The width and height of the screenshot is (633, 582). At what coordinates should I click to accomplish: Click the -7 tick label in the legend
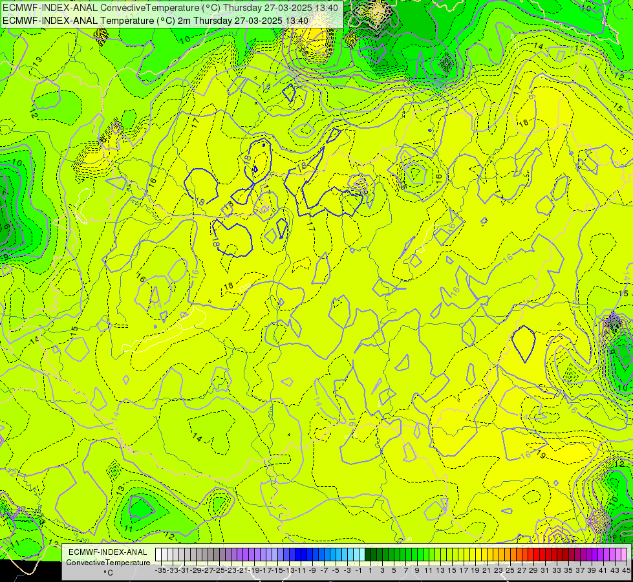(x=324, y=571)
